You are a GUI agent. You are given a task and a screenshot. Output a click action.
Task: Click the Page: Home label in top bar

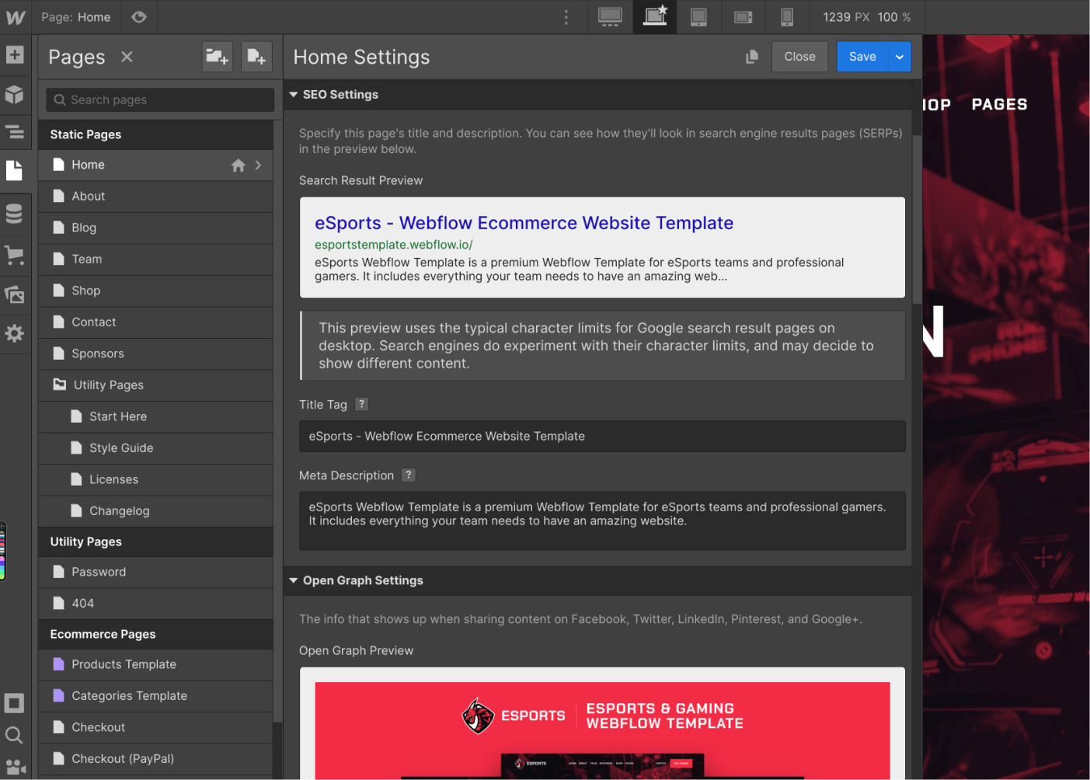coord(76,17)
